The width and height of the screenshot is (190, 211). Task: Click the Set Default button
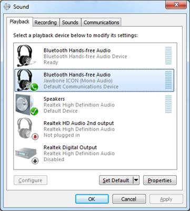(116, 180)
